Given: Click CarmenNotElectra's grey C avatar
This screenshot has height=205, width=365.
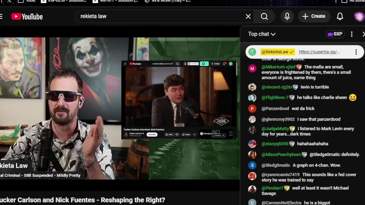Looking at the screenshot, I should click(x=252, y=202).
